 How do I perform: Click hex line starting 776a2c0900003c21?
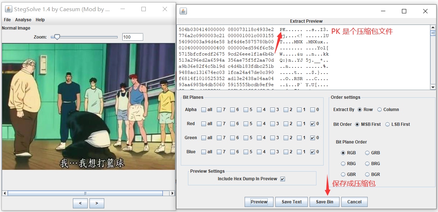(x=254, y=36)
